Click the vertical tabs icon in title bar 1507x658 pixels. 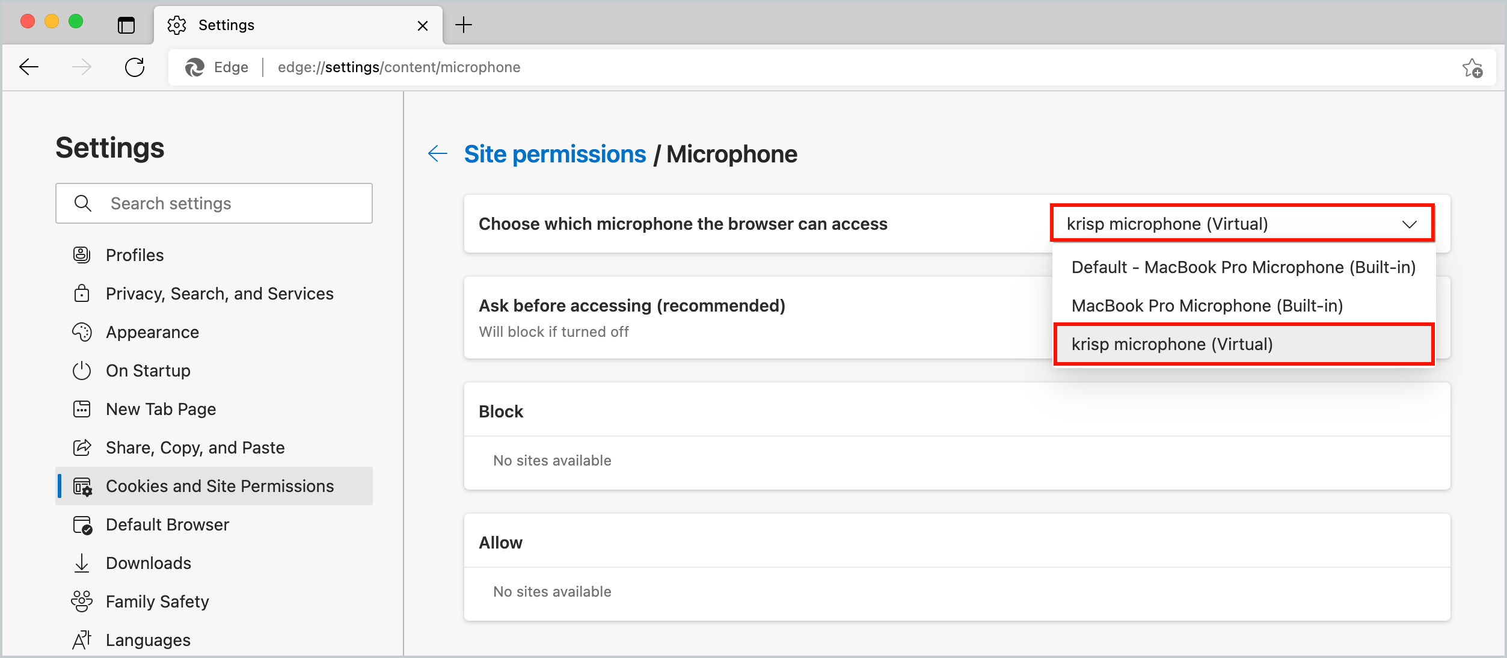pos(126,25)
